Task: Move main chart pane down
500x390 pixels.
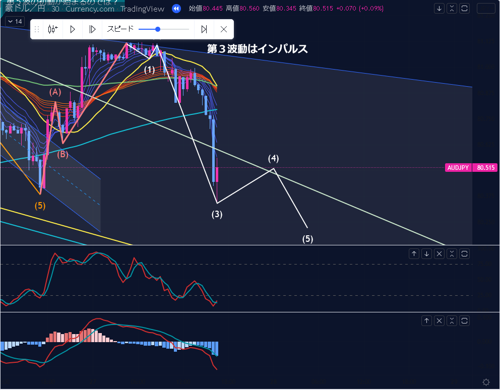Action: (x=440, y=9)
